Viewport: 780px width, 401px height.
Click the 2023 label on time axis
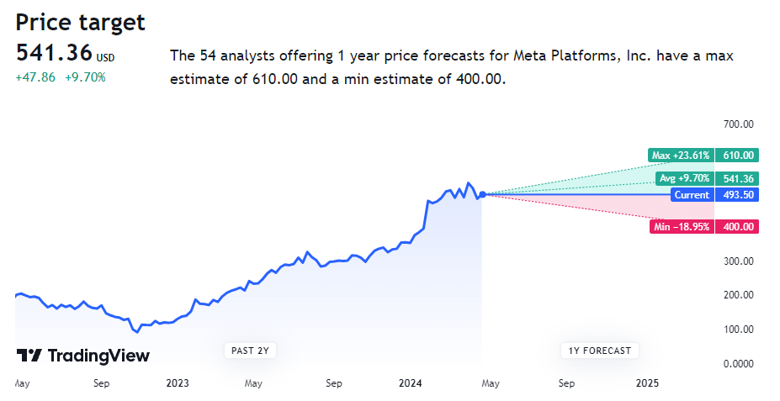point(178,383)
